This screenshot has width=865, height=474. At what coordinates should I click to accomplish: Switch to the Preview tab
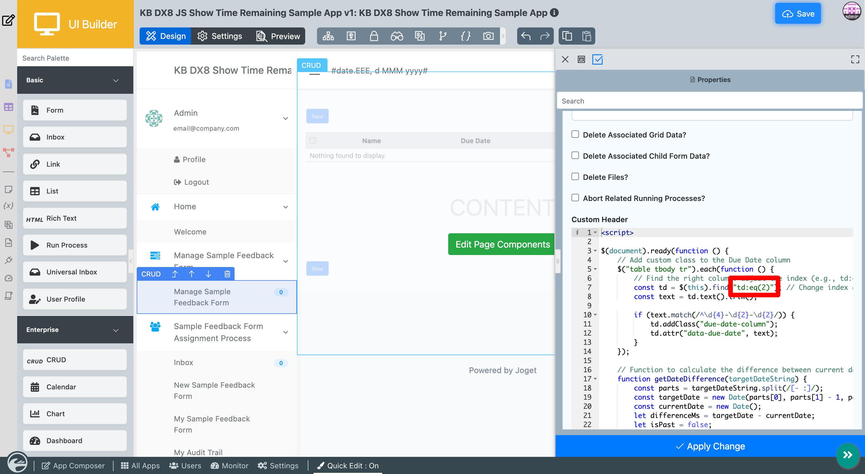click(x=278, y=36)
